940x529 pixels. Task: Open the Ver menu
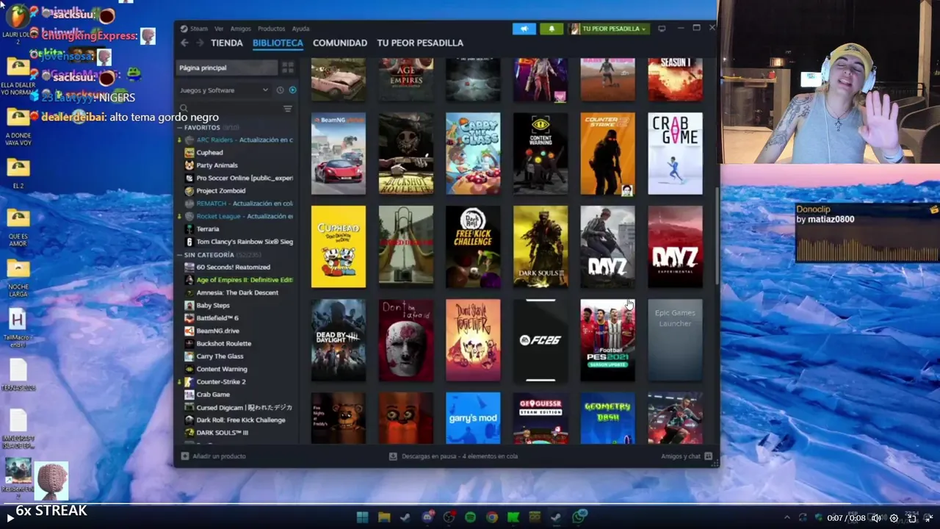(x=219, y=29)
